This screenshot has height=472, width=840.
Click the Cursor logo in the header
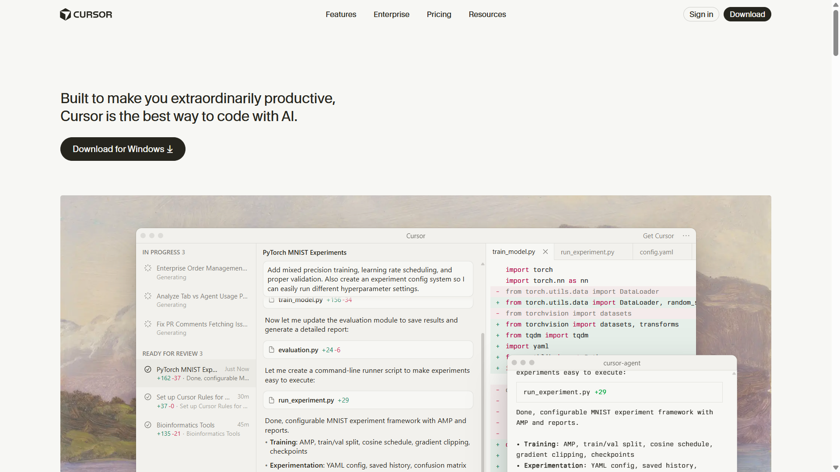(86, 14)
